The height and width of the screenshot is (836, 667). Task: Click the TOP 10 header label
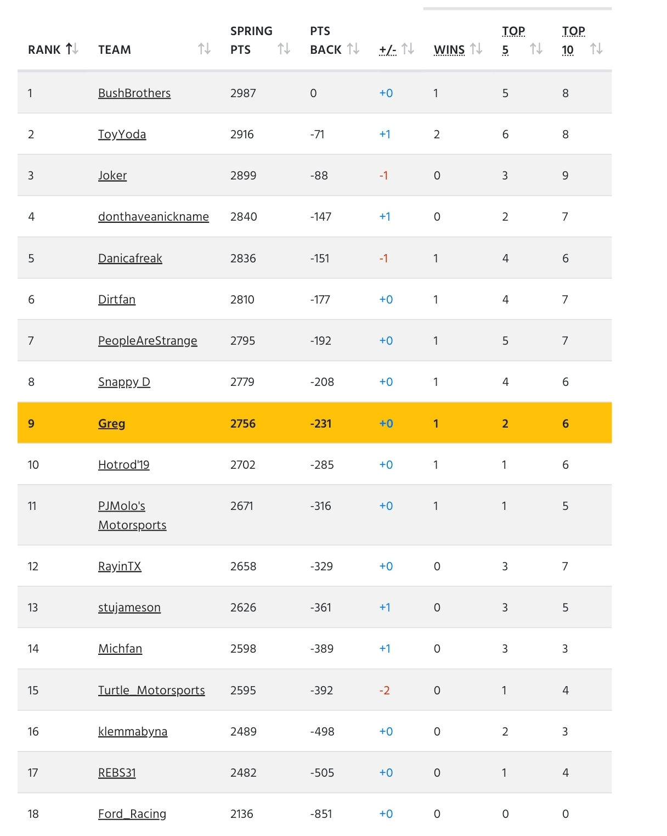573,40
